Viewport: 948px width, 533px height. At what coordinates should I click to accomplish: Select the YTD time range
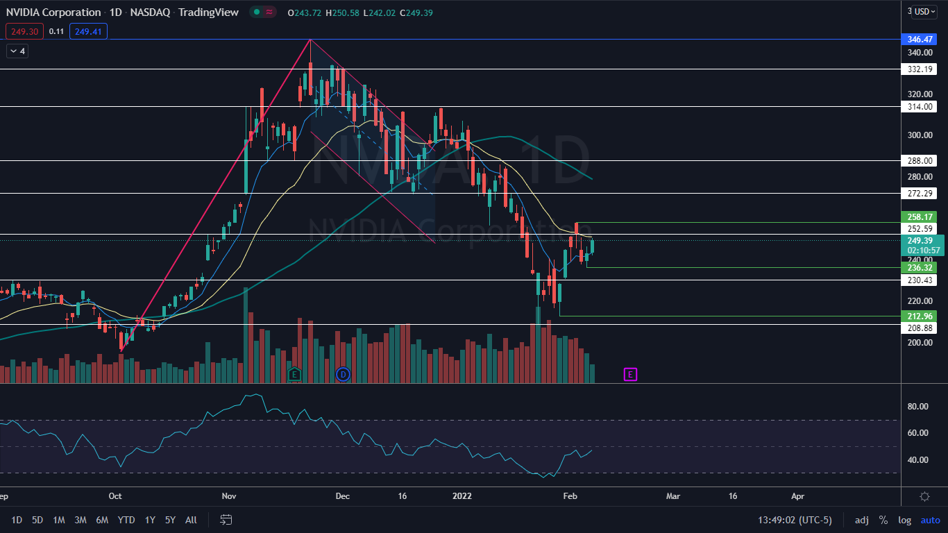[x=126, y=520]
